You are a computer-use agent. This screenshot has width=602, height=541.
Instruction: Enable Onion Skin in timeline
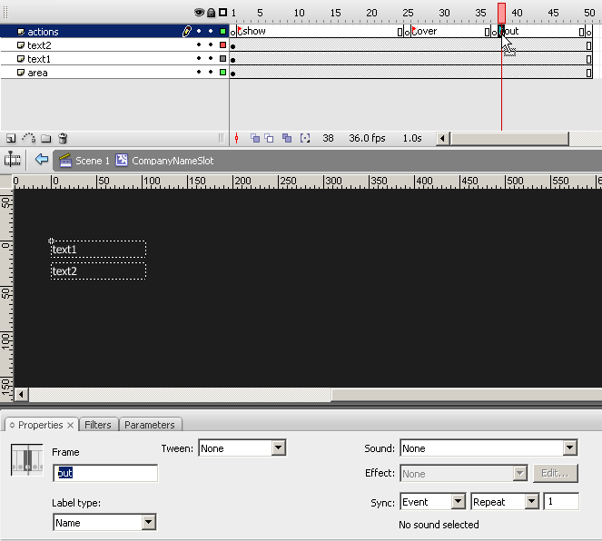[255, 139]
